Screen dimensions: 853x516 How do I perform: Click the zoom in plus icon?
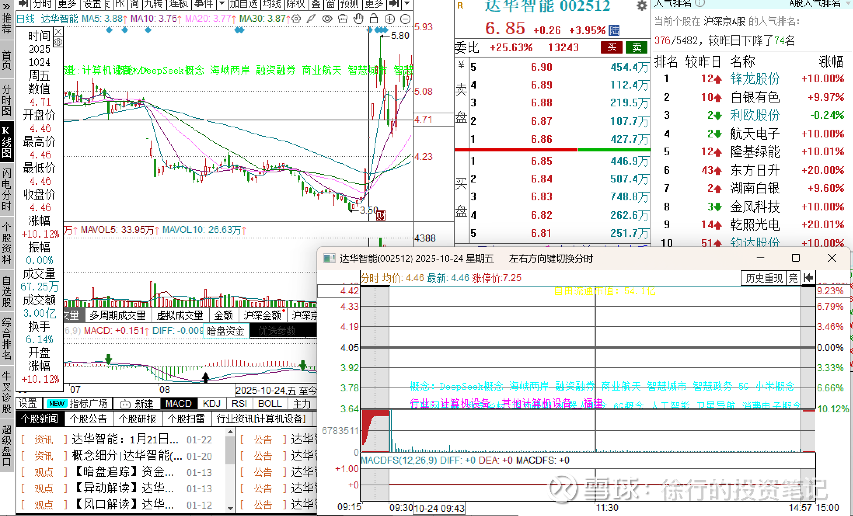click(x=389, y=19)
